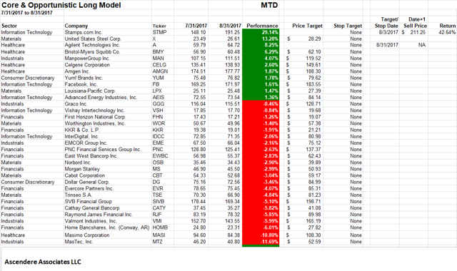Click the Performance column header
457x271 pixels.
click(262, 26)
